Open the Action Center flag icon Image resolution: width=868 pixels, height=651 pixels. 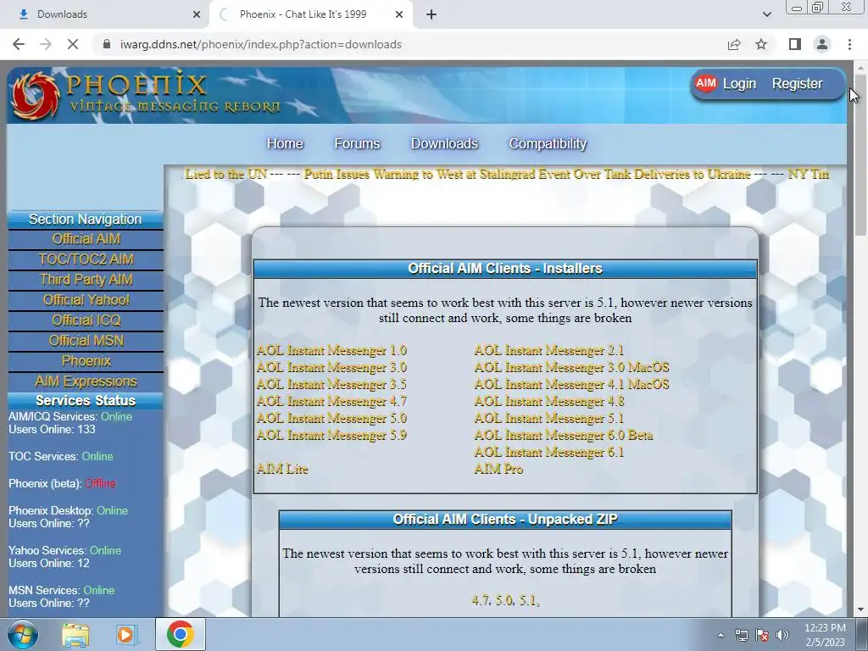click(762, 635)
